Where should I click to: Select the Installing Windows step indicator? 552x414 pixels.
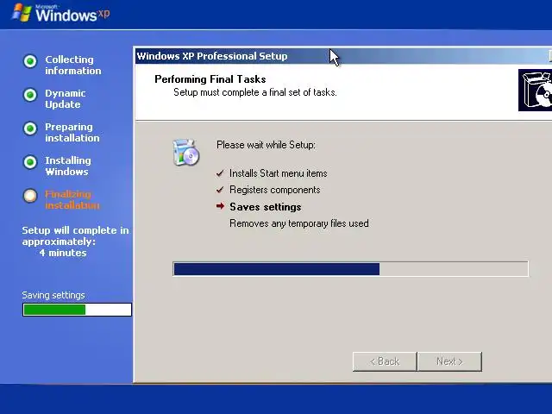[30, 162]
